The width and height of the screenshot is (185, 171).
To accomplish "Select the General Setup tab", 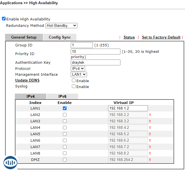I will pos(24,37).
